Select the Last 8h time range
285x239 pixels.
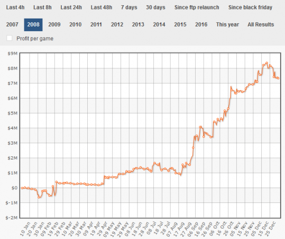(42, 7)
